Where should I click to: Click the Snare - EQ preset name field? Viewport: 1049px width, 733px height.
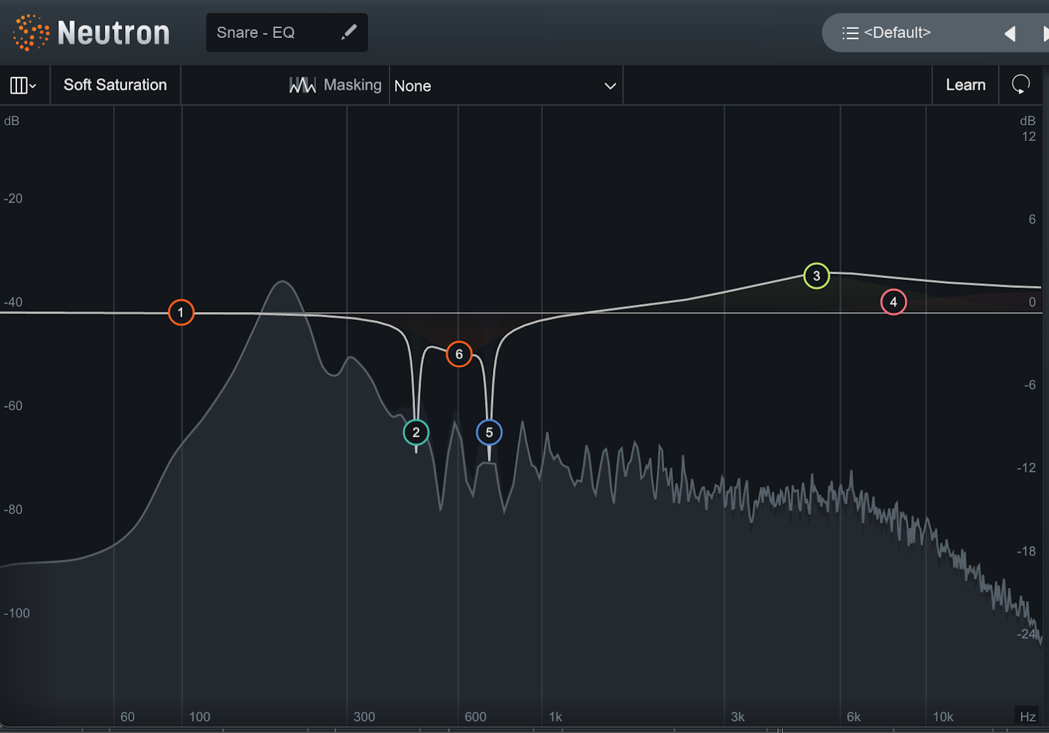click(x=287, y=32)
